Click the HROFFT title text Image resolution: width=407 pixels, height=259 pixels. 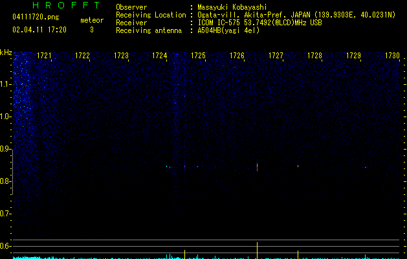pyautogui.click(x=67, y=5)
